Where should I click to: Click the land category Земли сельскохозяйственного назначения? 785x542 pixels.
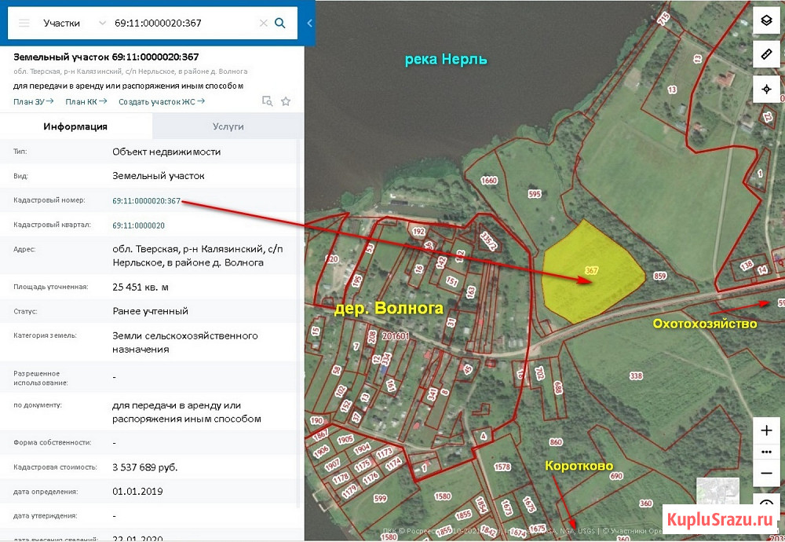(185, 342)
